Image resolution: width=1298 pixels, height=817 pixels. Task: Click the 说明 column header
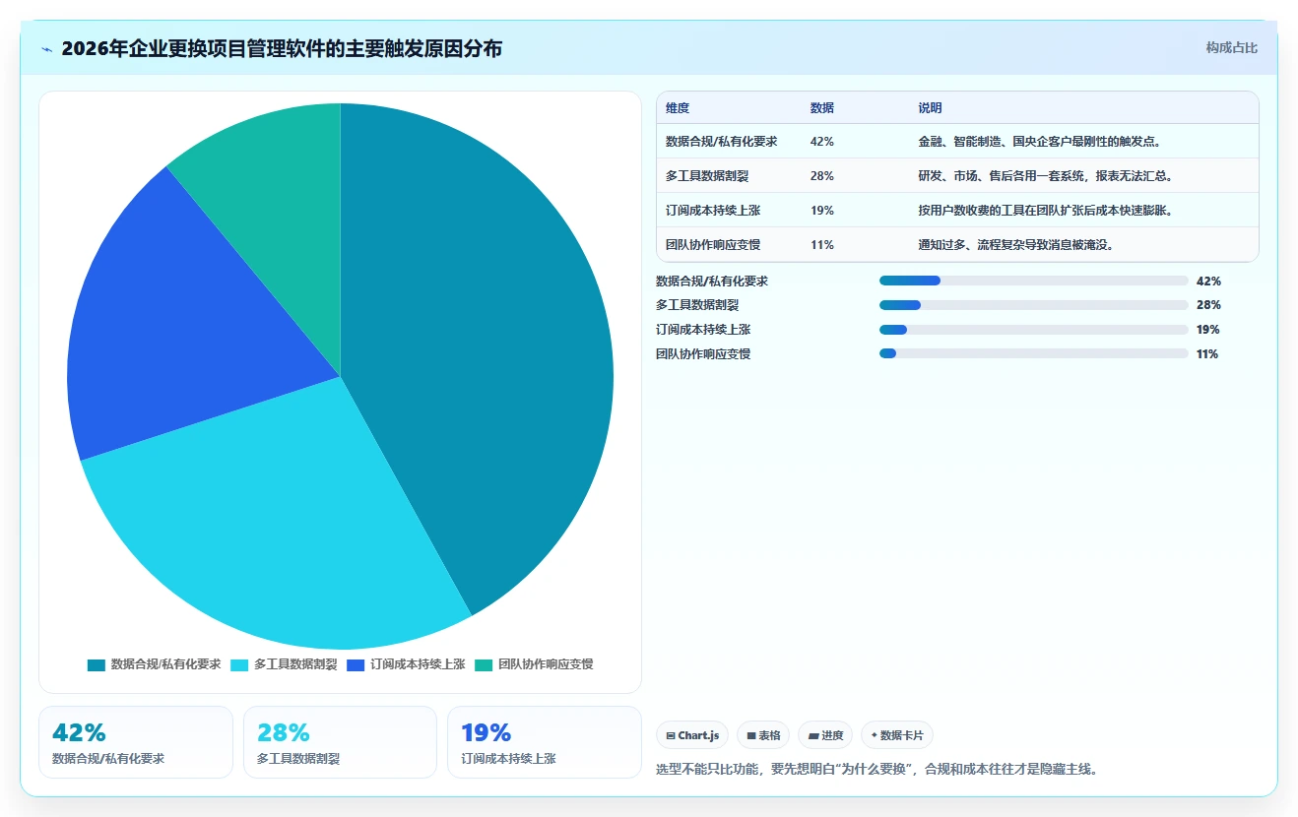pos(931,108)
